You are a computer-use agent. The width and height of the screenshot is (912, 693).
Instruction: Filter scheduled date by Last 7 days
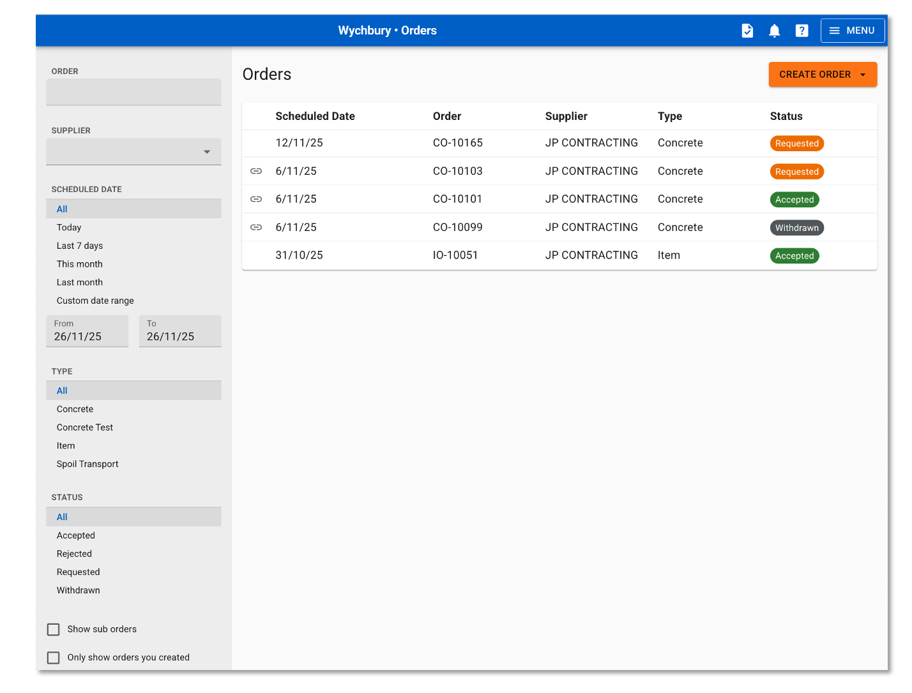click(80, 246)
